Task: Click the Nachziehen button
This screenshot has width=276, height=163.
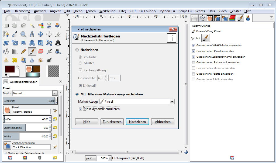Action: coord(137,122)
